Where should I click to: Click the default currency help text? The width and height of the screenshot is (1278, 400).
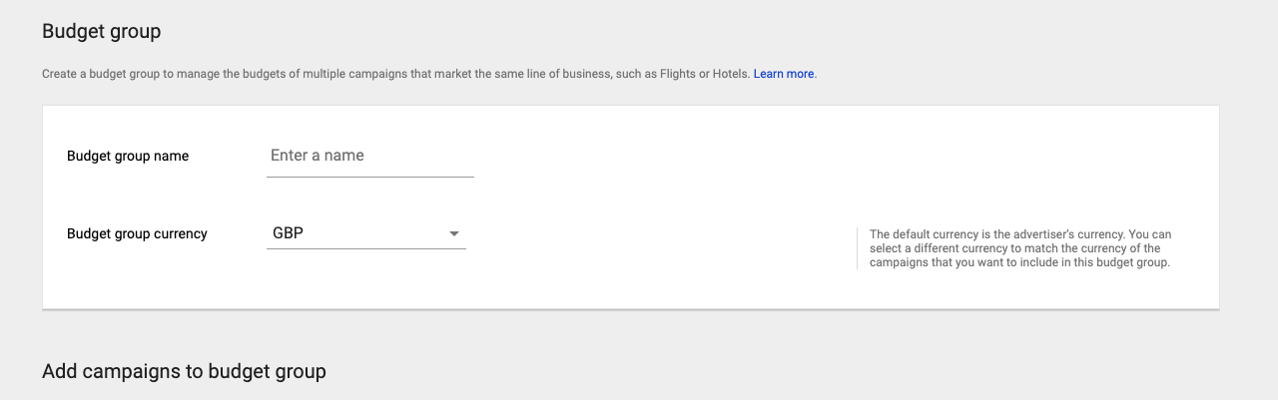coord(1020,248)
